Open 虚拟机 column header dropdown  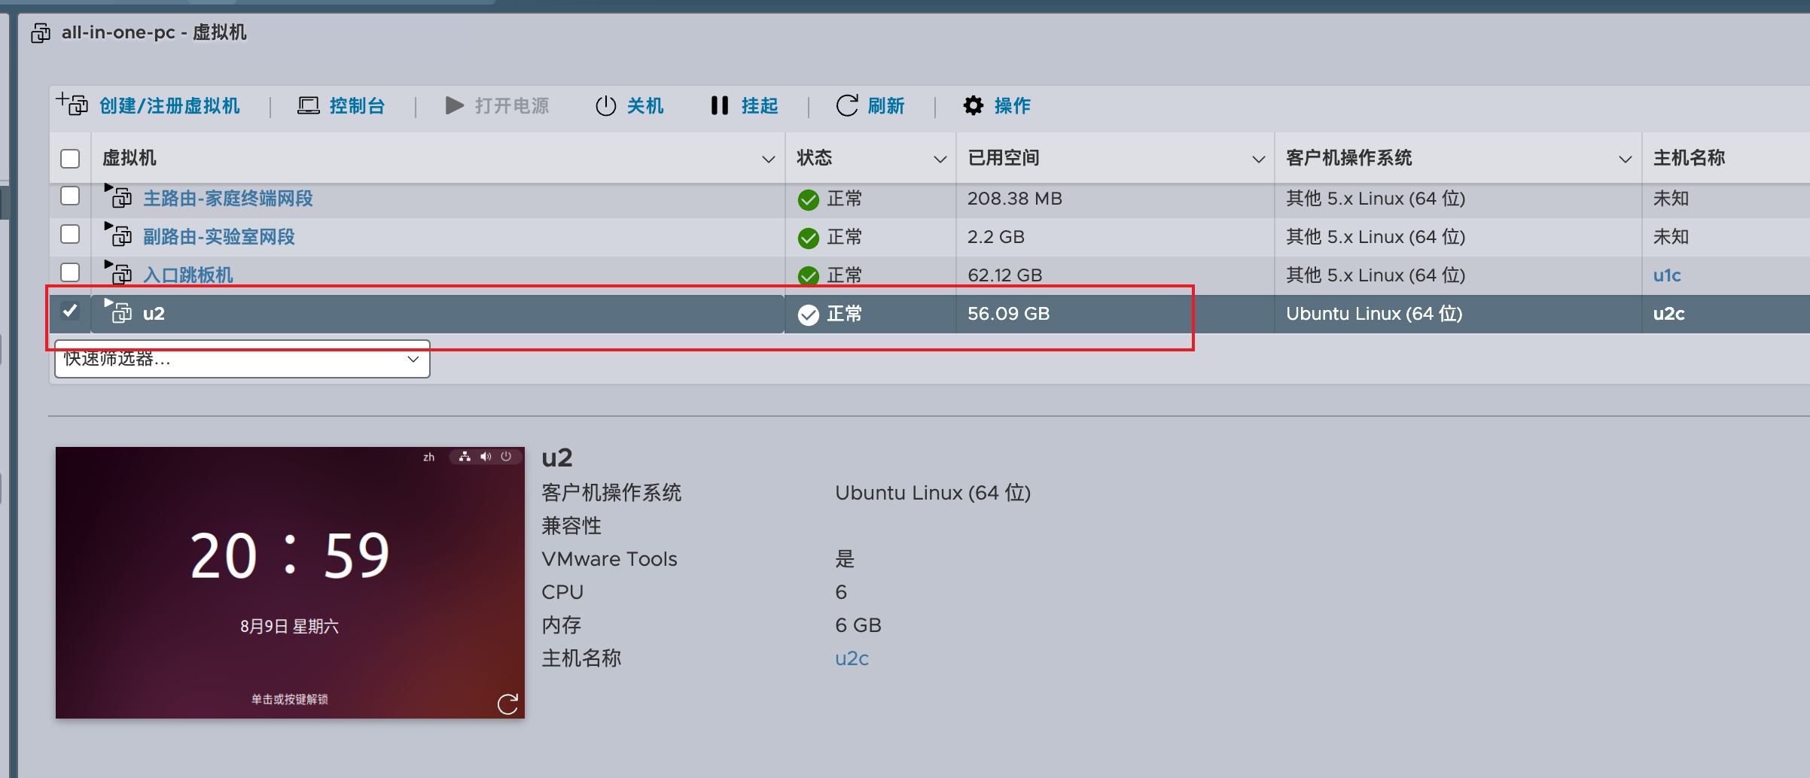tap(768, 159)
